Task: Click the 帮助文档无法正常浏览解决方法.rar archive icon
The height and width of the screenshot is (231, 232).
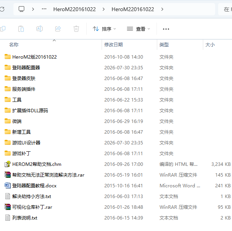Action: [8, 175]
